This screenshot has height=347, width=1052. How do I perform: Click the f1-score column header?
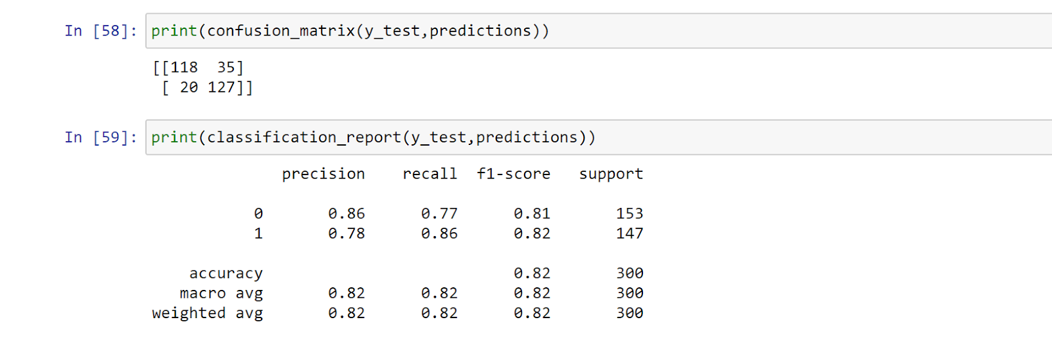click(x=514, y=174)
